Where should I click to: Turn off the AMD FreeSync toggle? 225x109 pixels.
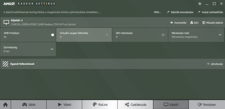(52, 35)
